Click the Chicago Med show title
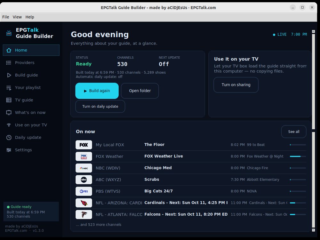Image resolution: width=320 pixels, height=240 pixels. tap(158, 168)
